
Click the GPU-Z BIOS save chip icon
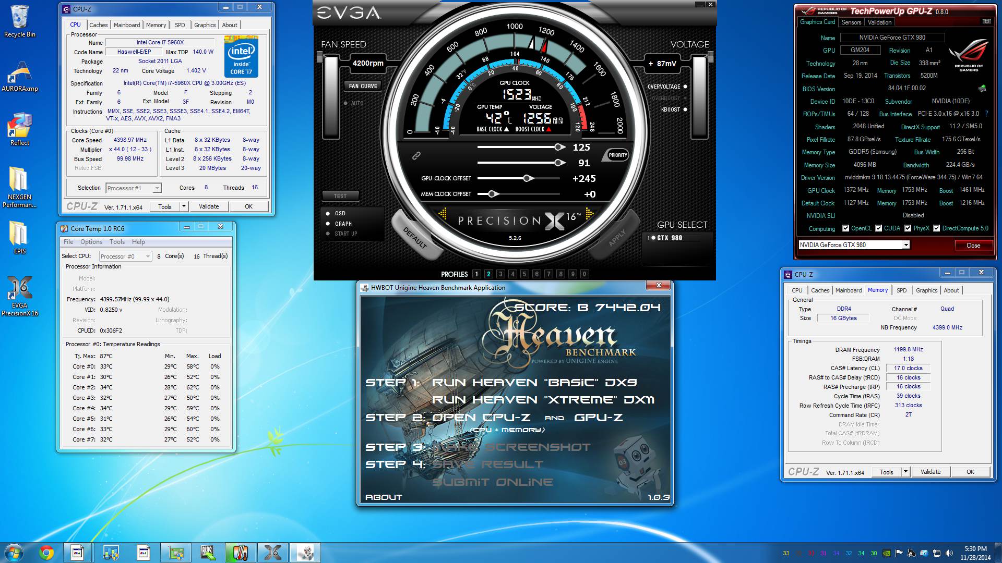pos(982,89)
